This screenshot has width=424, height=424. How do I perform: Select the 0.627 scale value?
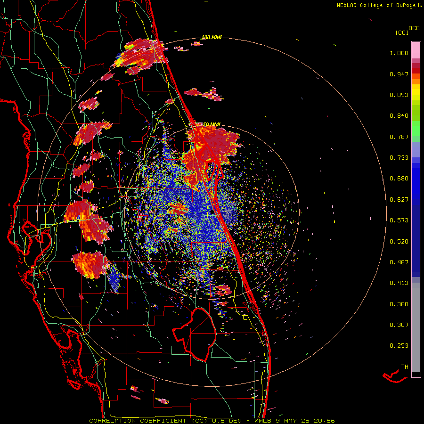pos(399,200)
